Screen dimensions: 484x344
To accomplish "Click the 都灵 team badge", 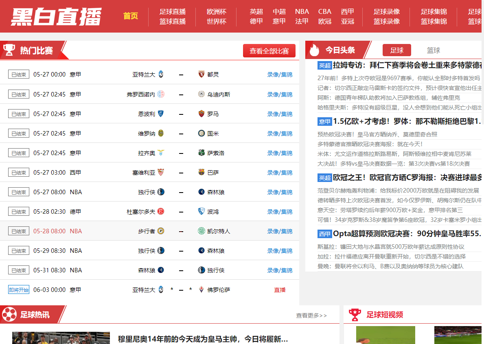I will [201, 74].
